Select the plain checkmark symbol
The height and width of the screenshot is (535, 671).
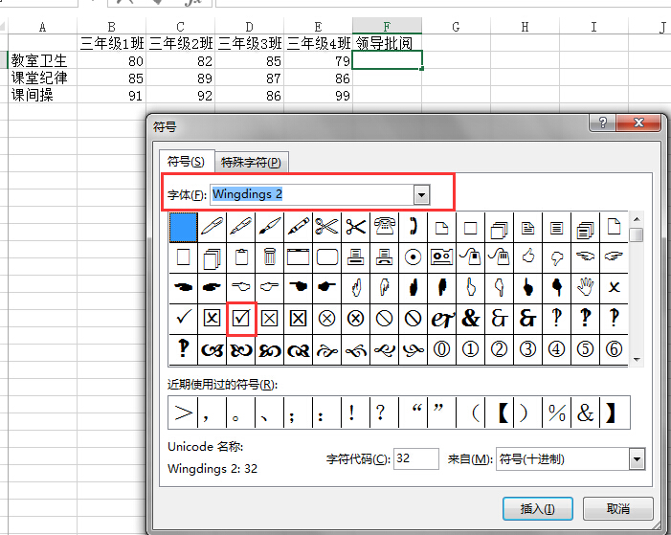pyautogui.click(x=183, y=319)
